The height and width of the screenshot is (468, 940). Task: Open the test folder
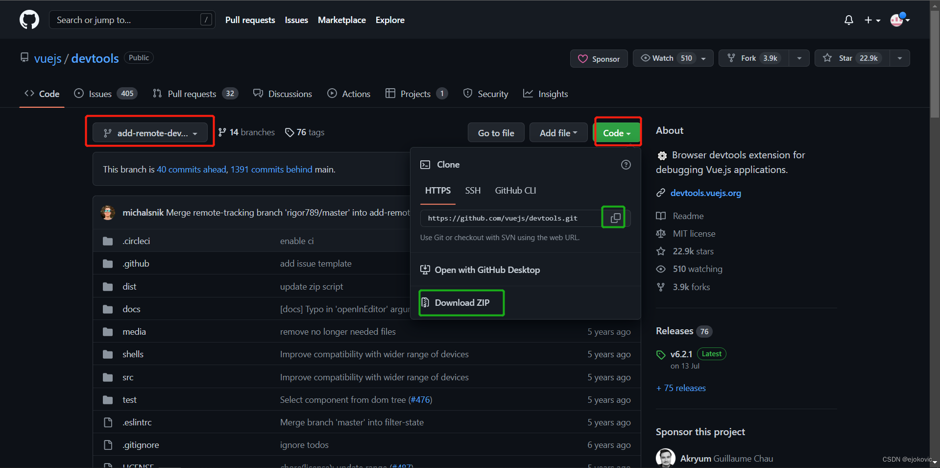pos(129,399)
